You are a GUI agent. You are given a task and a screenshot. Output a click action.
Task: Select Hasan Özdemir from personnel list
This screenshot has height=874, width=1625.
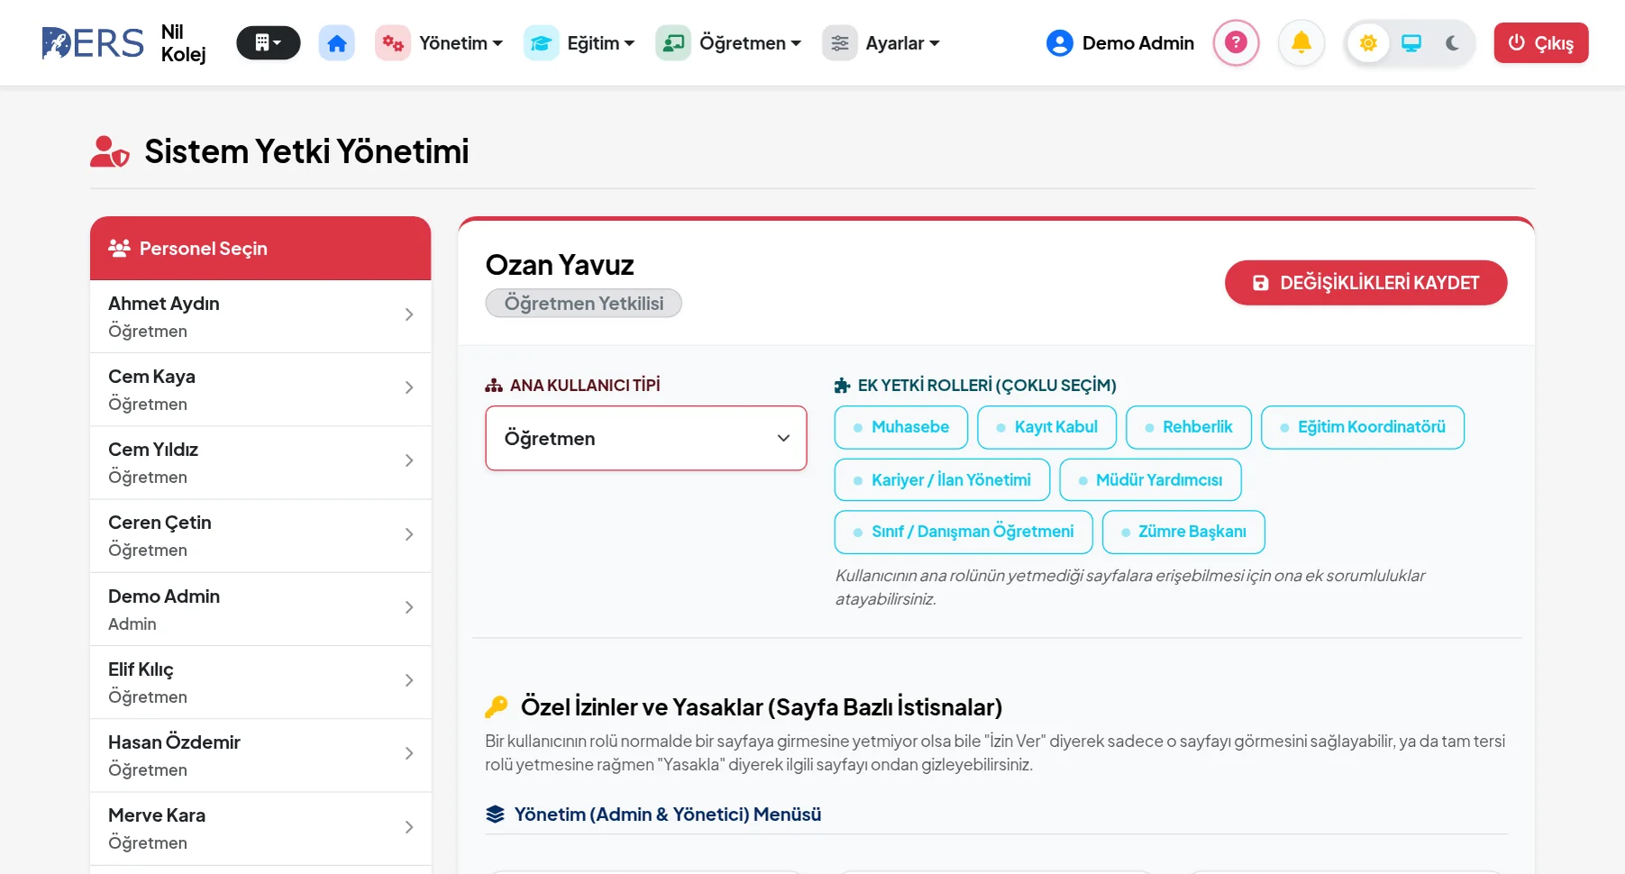[260, 755]
